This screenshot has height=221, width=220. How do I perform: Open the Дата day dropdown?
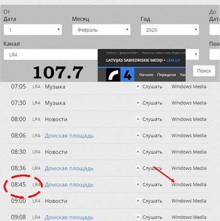(33, 30)
